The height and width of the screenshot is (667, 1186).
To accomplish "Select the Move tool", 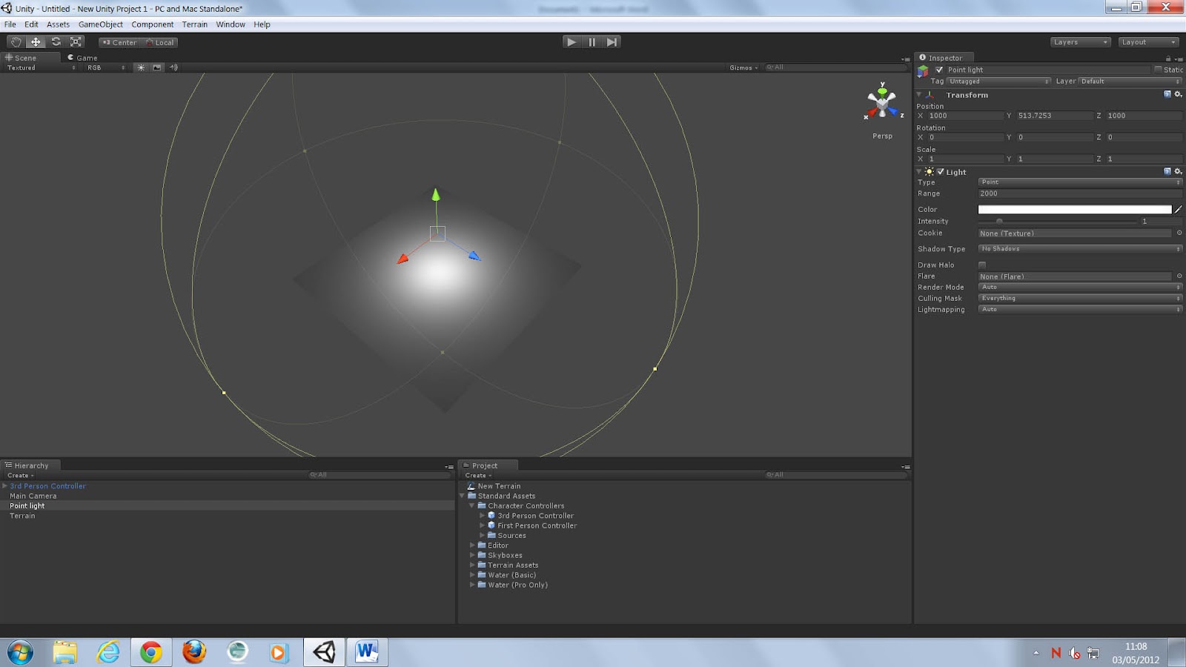I will coord(36,42).
